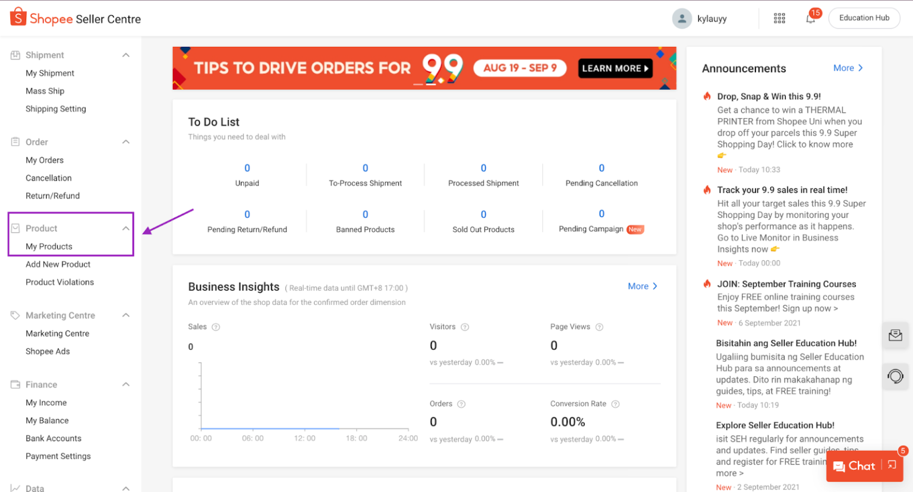This screenshot has height=492, width=913.
Task: Click the Marketing Centre tag icon
Action: click(14, 315)
